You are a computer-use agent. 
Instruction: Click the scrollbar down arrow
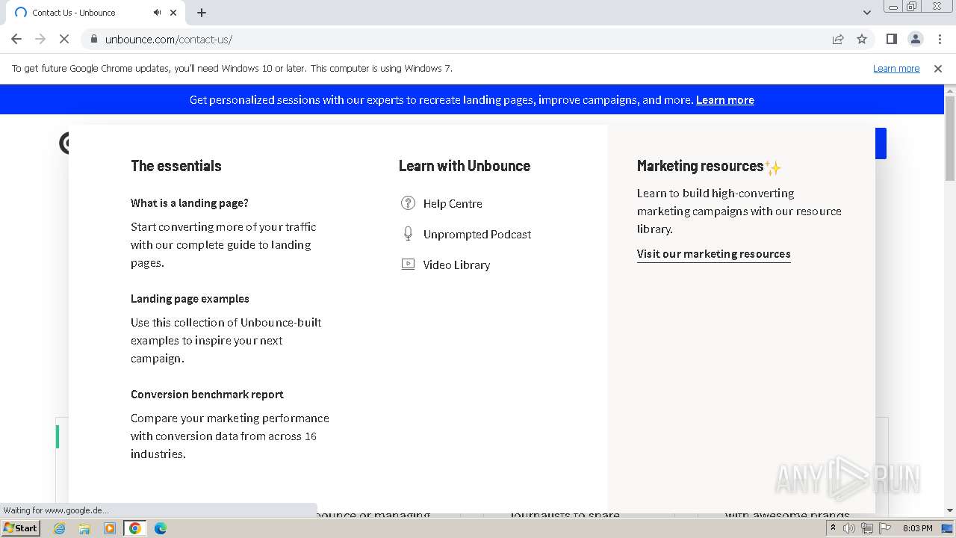point(950,510)
